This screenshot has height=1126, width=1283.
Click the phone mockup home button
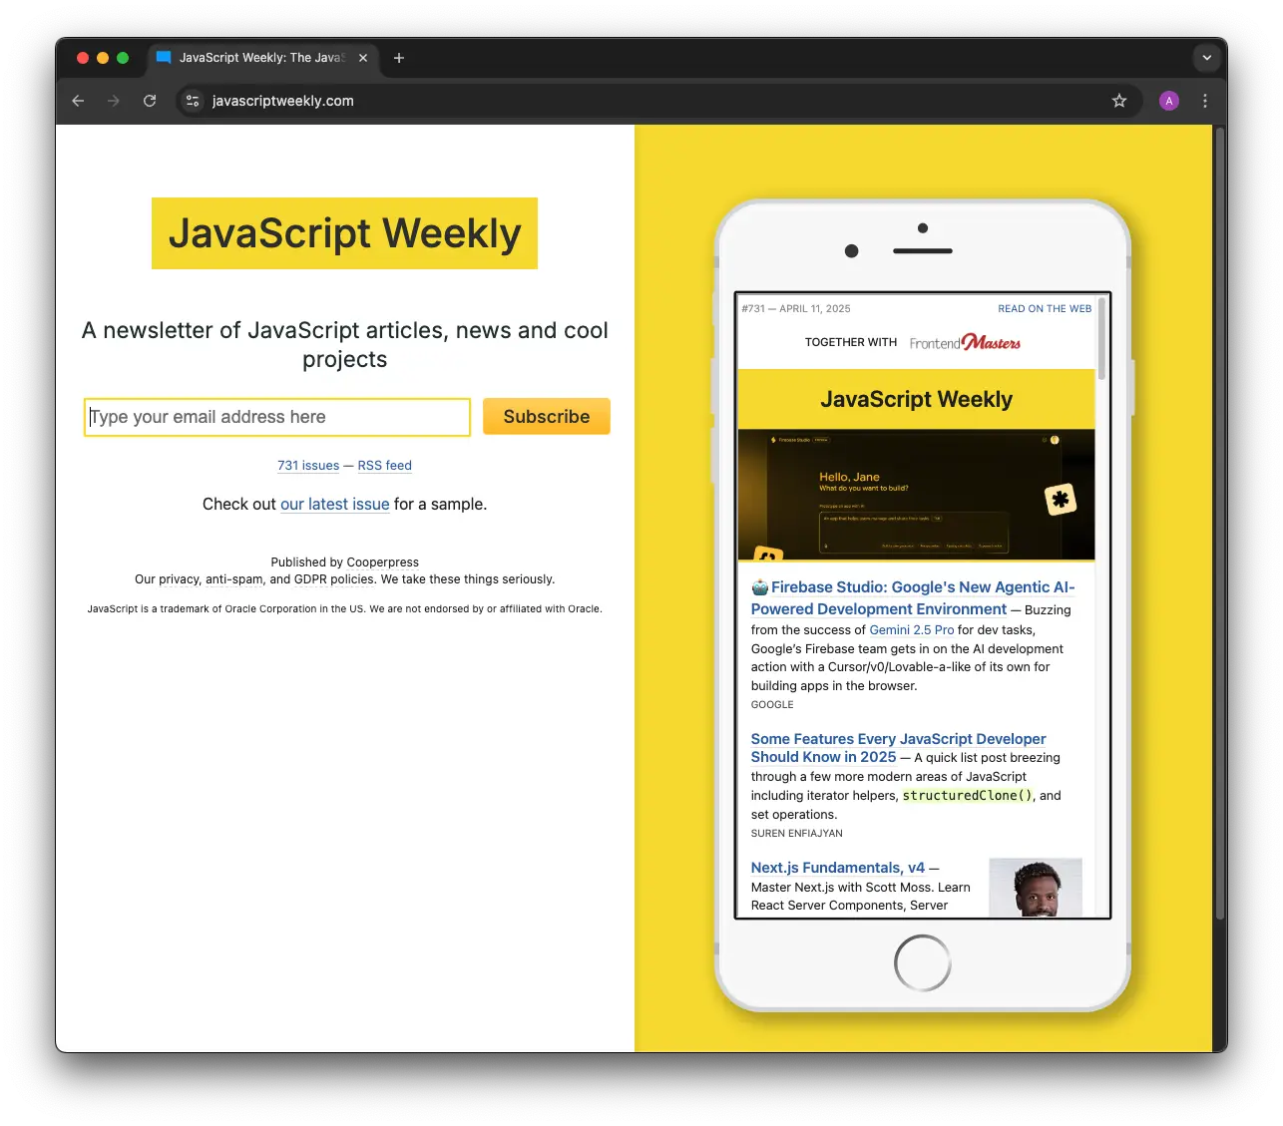click(x=923, y=963)
